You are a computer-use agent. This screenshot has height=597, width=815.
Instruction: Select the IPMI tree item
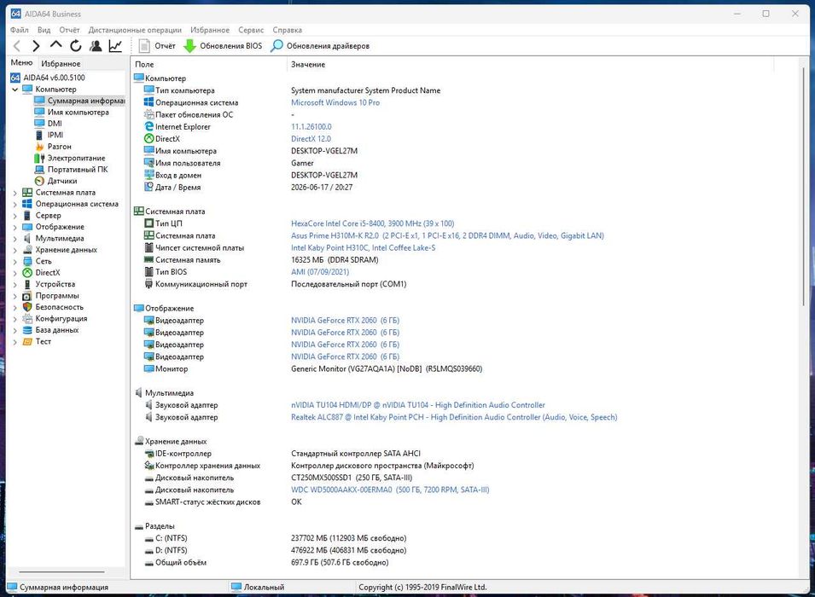49,135
